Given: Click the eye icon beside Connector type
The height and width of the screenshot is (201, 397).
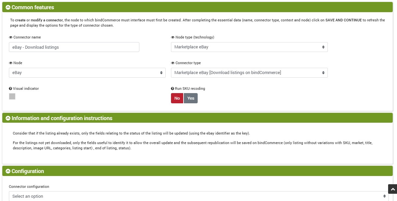Looking at the screenshot, I should (173, 63).
